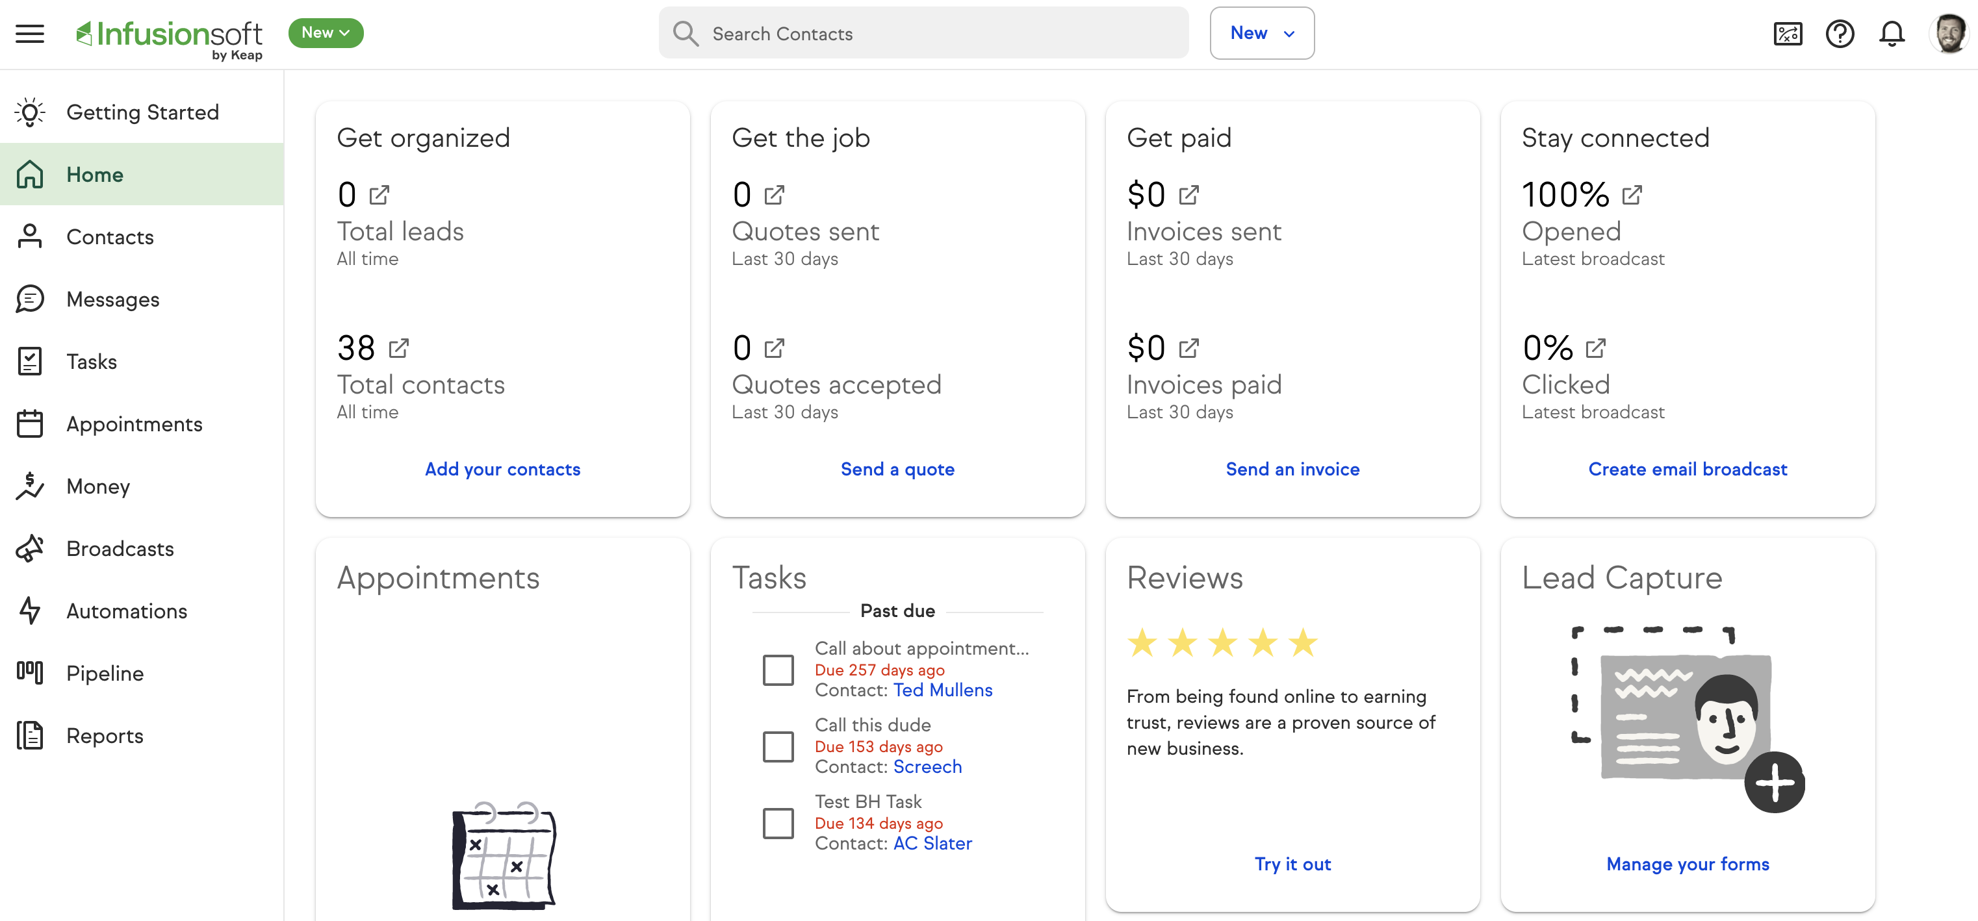Click the user profile avatar
Screen dimensions: 1978x921
1948,34
